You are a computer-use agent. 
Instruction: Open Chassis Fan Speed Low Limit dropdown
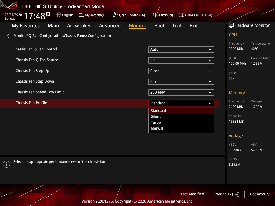(181, 93)
